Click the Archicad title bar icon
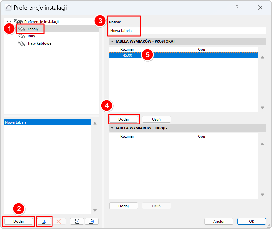Image resolution: width=272 pixels, height=229 pixels. [8, 8]
